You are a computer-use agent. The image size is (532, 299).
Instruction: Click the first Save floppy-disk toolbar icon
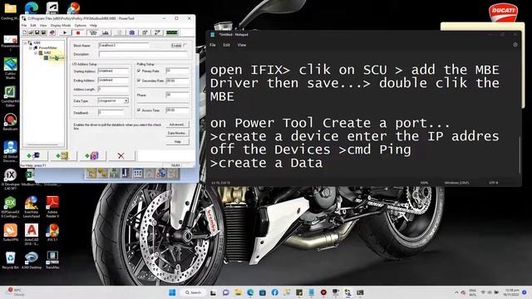coord(37,32)
